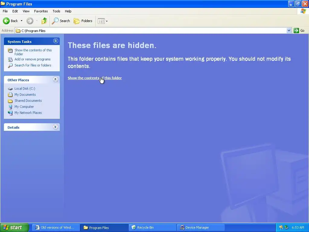Image resolution: width=309 pixels, height=232 pixels.
Task: Click the Show contents folder icon in System Tasks
Action: click(10, 50)
